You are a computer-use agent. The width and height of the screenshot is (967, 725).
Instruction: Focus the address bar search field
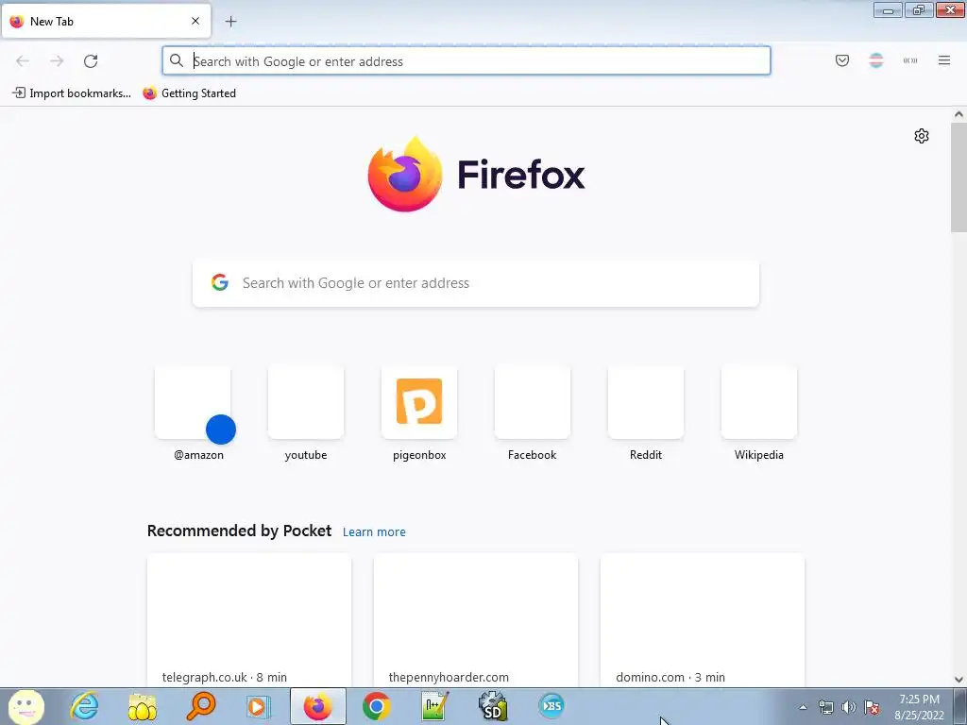coord(467,61)
